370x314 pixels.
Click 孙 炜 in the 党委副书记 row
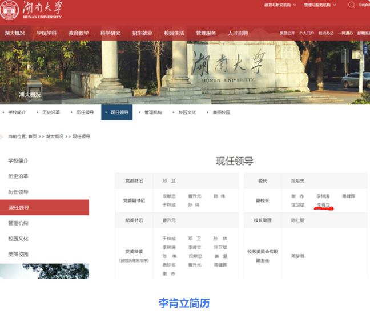click(x=194, y=205)
